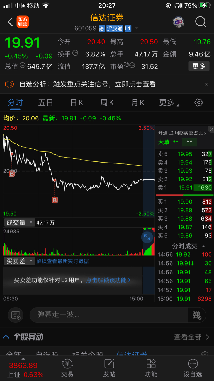Viewport: 214px width, 381px height.
Task: Switch to the 周K tab
Action: coord(107,103)
